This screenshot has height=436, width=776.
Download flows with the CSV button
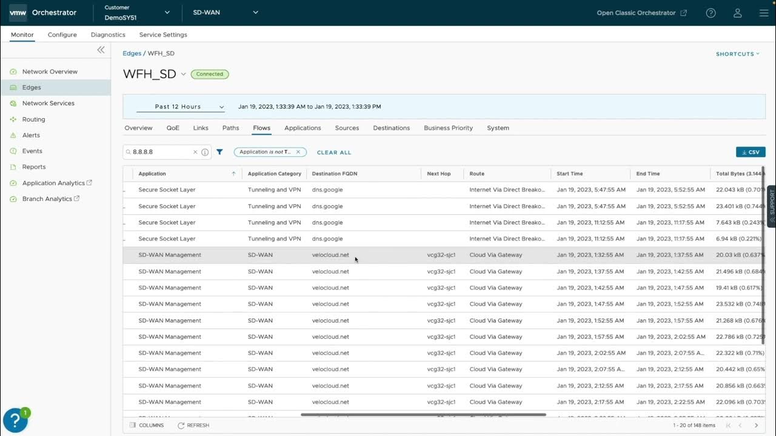(x=751, y=152)
